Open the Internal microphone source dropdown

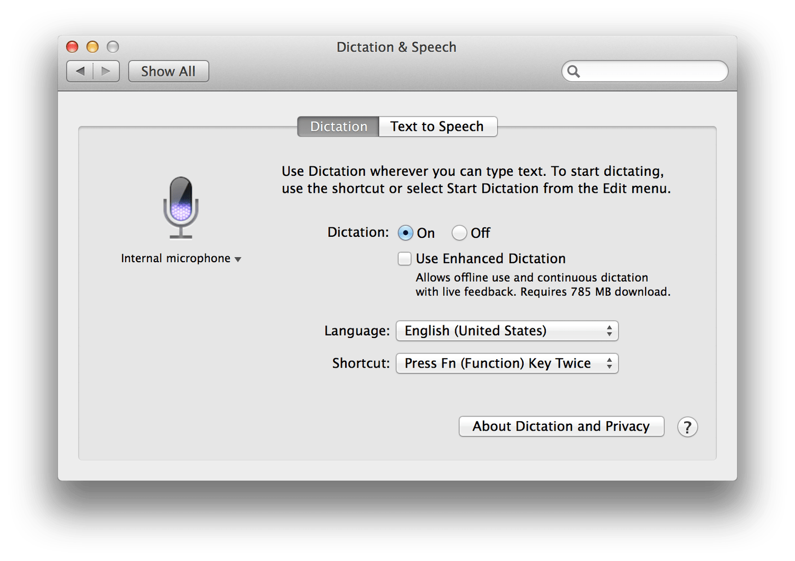pos(181,259)
